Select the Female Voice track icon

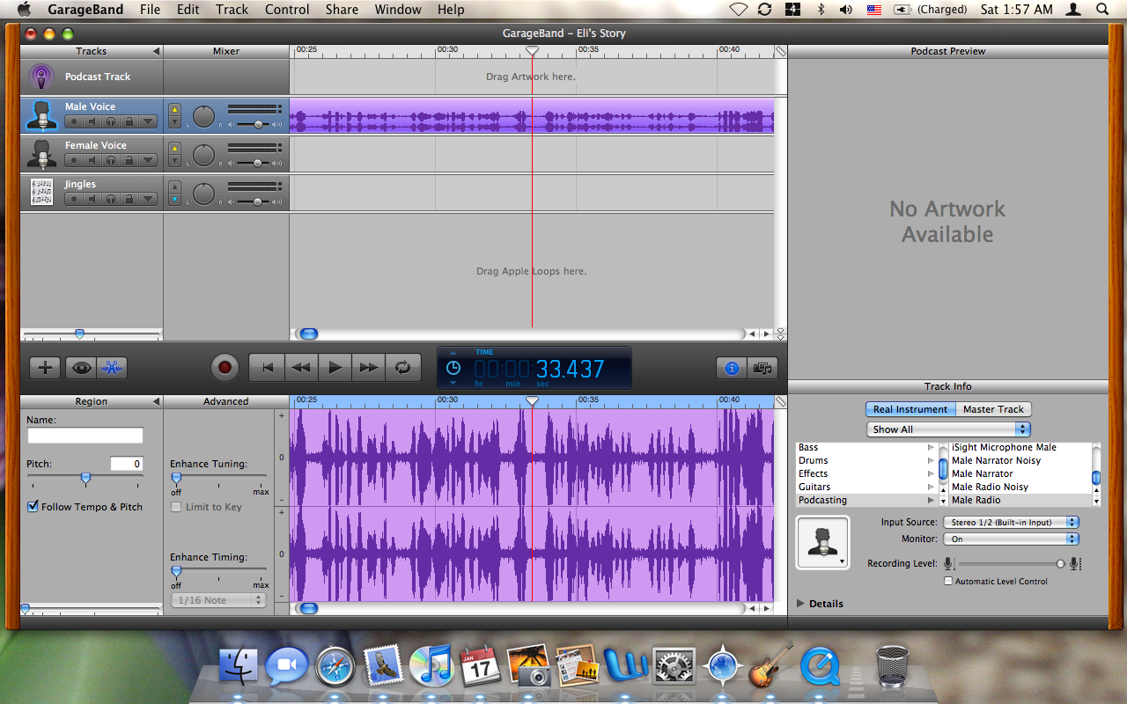41,154
